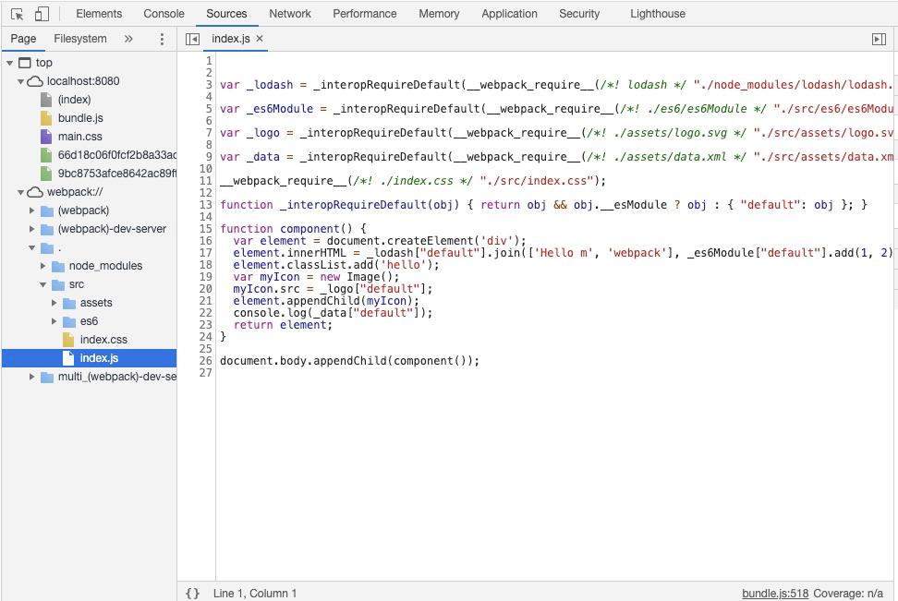Select the bundle.js file icon
Image resolution: width=898 pixels, height=601 pixels.
coord(46,118)
